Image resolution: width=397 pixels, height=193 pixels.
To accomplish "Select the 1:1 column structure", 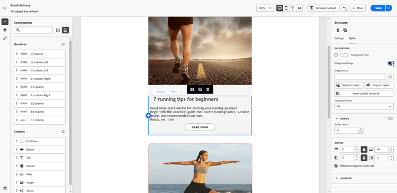I will (x=40, y=54).
